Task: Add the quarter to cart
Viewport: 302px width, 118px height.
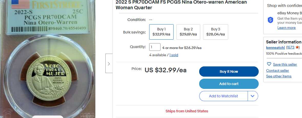Action: (x=229, y=84)
